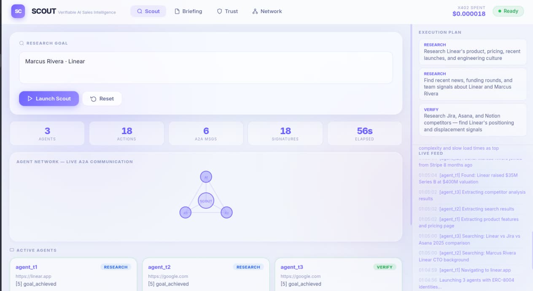Image resolution: width=533 pixels, height=291 pixels.
Task: Open the Scout tab
Action: 148,11
